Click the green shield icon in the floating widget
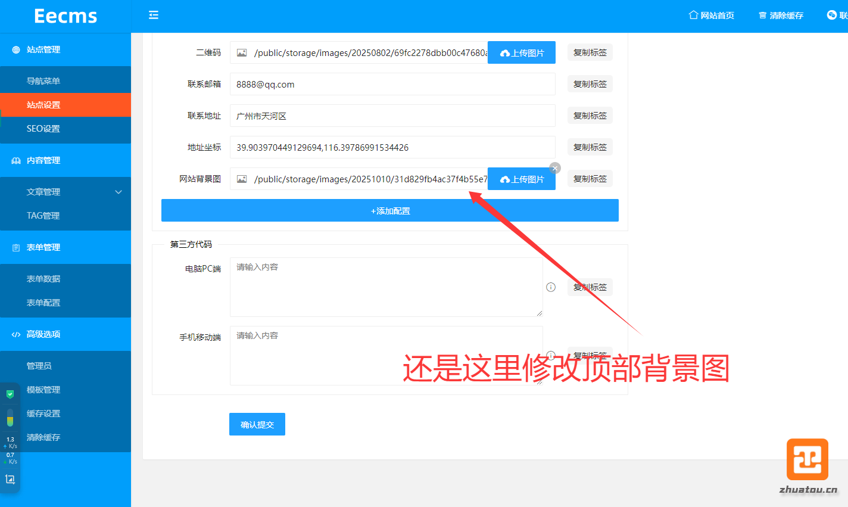This screenshot has height=507, width=848. [x=10, y=394]
